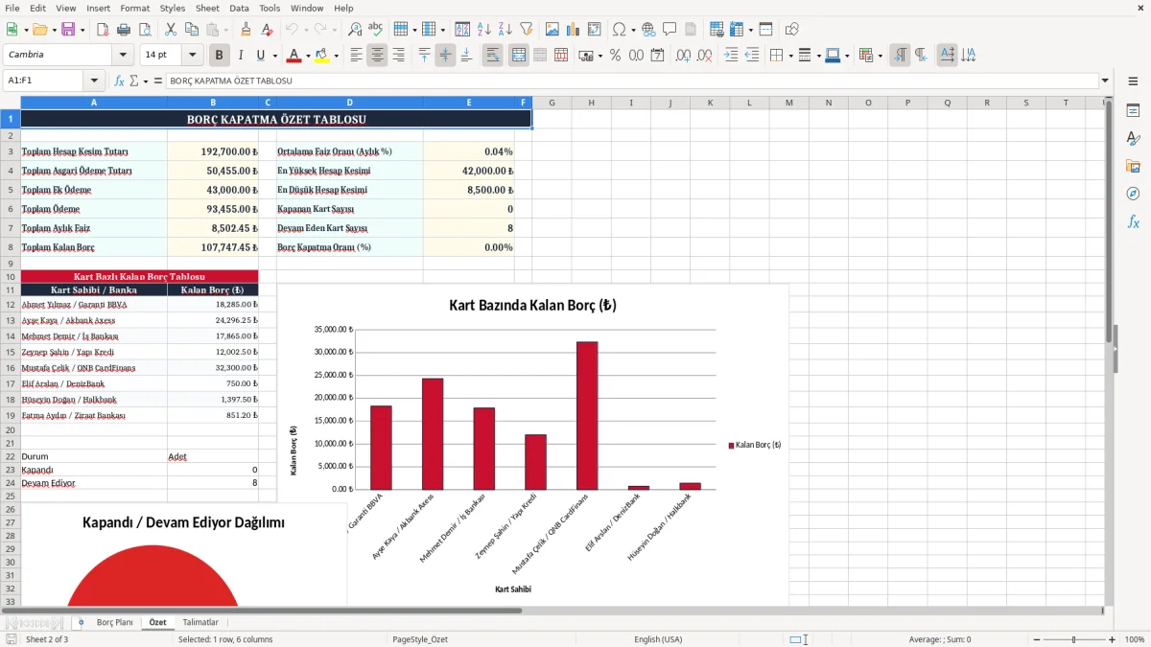1151x647 pixels.
Task: Open sidebar Navigator compass
Action: pos(1133,194)
